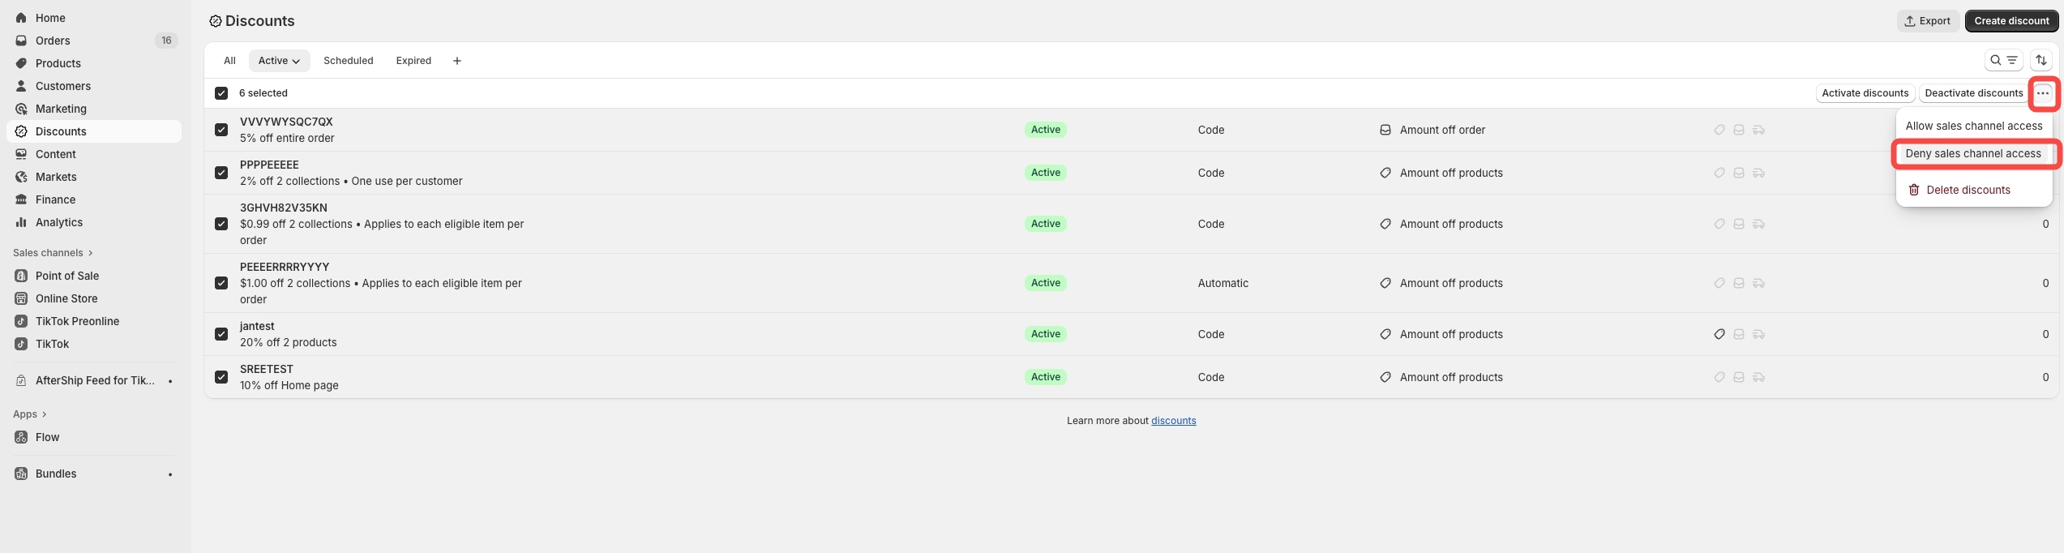Open the three-dot bulk actions menu
This screenshot has height=553, width=2064.
tap(2043, 93)
